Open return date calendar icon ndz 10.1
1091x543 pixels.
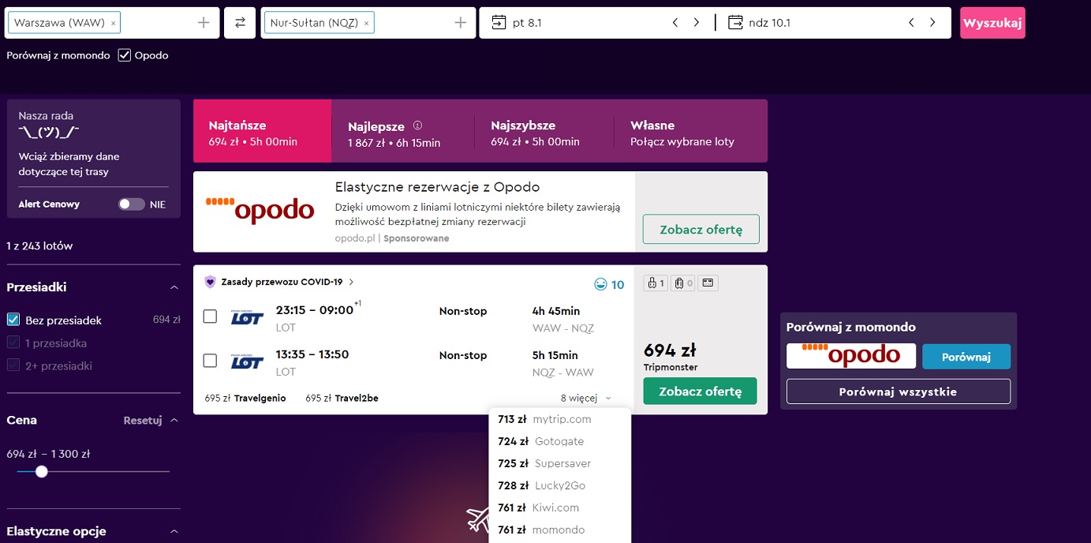[x=735, y=23]
